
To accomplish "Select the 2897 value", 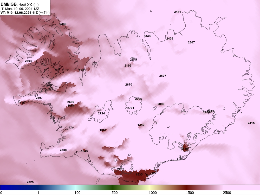I will [x=39, y=98].
